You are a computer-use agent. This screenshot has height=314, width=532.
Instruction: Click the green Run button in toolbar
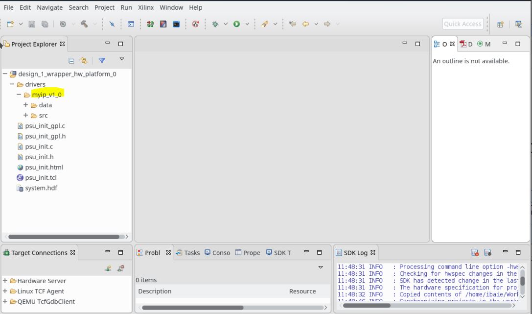(x=237, y=24)
